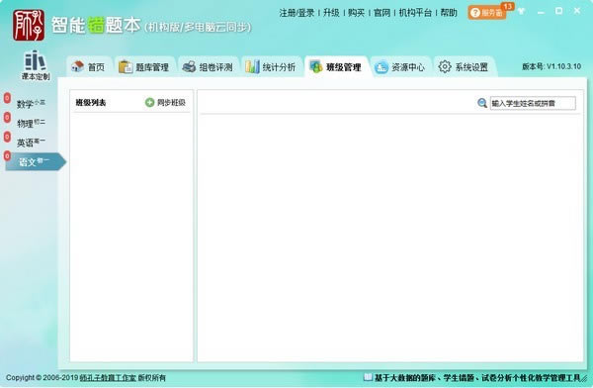Click the 13 notification badge

point(508,7)
